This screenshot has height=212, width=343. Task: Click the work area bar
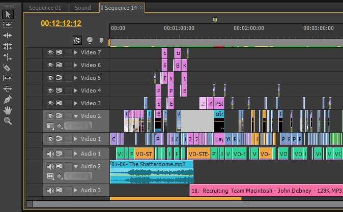point(226,42)
